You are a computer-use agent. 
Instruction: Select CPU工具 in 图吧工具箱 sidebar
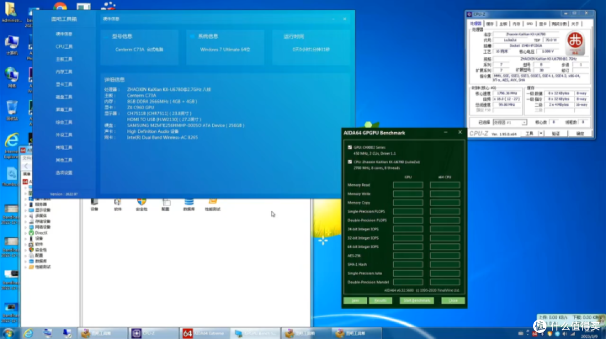point(64,47)
